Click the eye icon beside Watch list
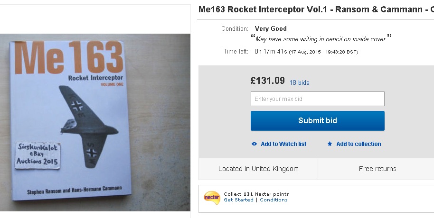 [x=255, y=144]
